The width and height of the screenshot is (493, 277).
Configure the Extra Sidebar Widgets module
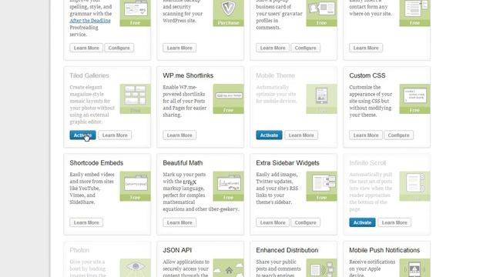point(306,222)
